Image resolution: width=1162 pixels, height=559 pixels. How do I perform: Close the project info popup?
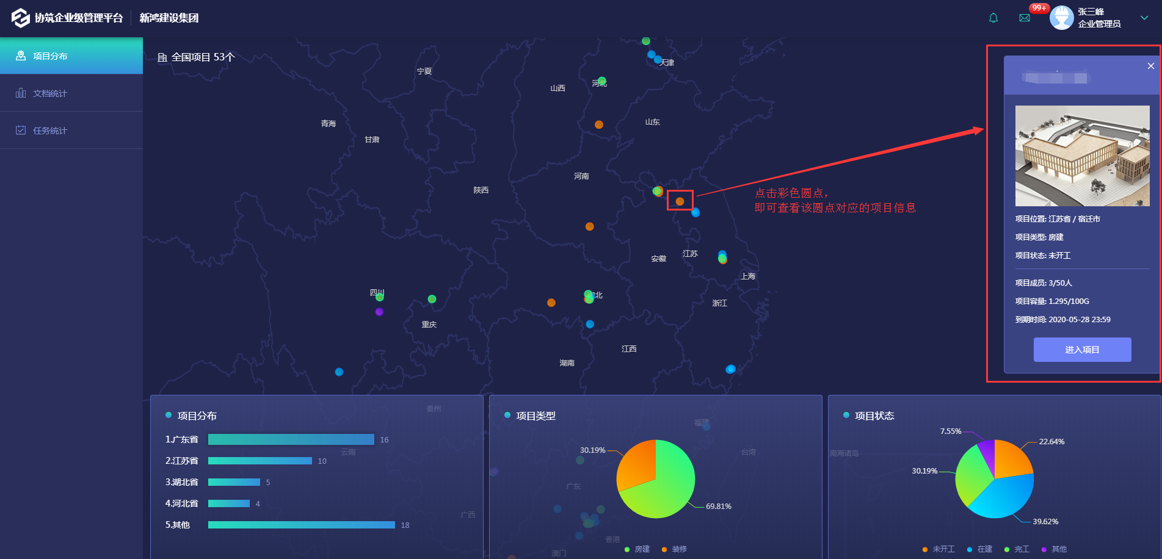click(x=1150, y=66)
